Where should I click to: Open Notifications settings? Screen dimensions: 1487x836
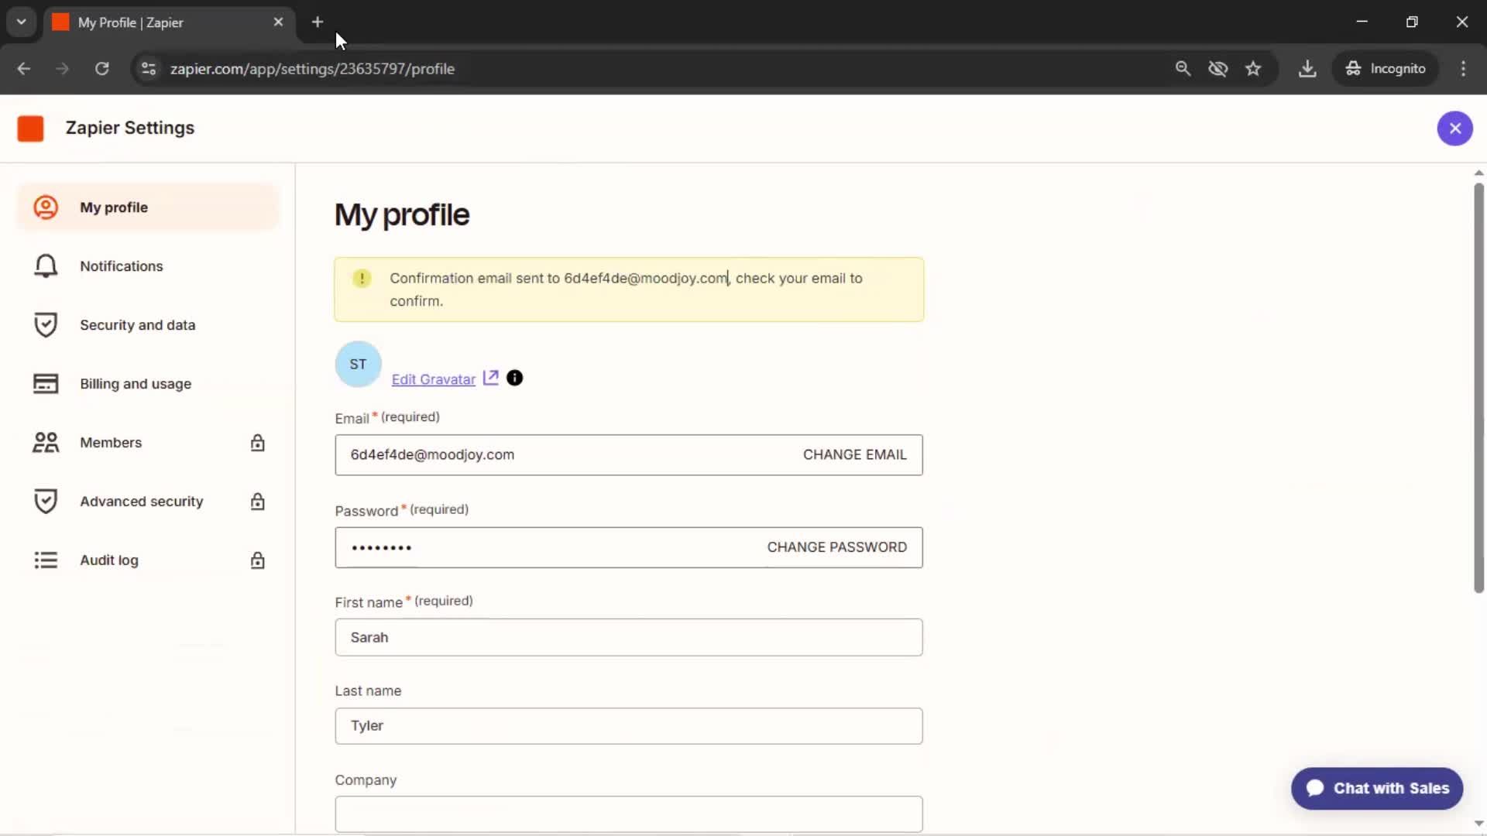coord(147,266)
